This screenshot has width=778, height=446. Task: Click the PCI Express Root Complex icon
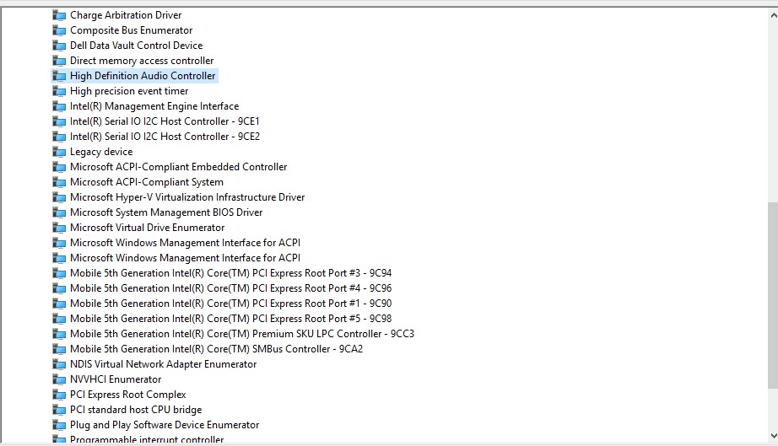[59, 395]
